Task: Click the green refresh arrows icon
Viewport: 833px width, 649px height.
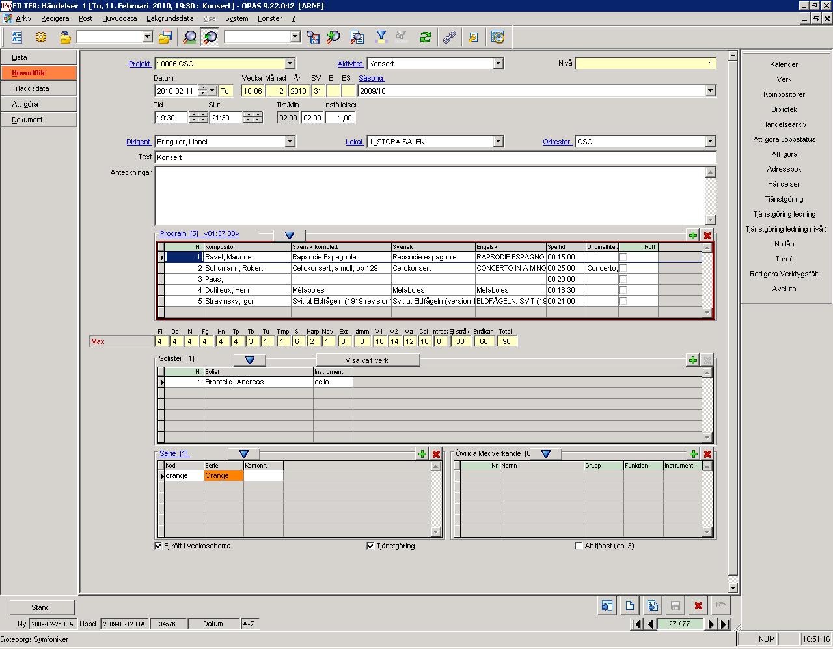Action: tap(426, 37)
